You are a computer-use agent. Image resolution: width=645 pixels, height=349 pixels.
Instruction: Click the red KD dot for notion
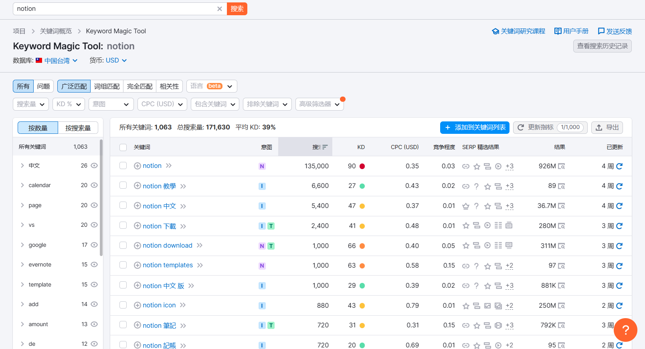362,166
